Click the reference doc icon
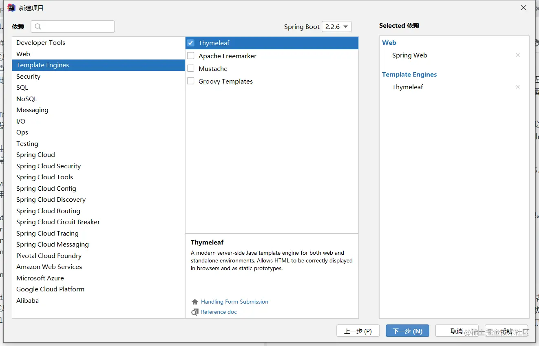This screenshot has width=539, height=346. click(195, 312)
